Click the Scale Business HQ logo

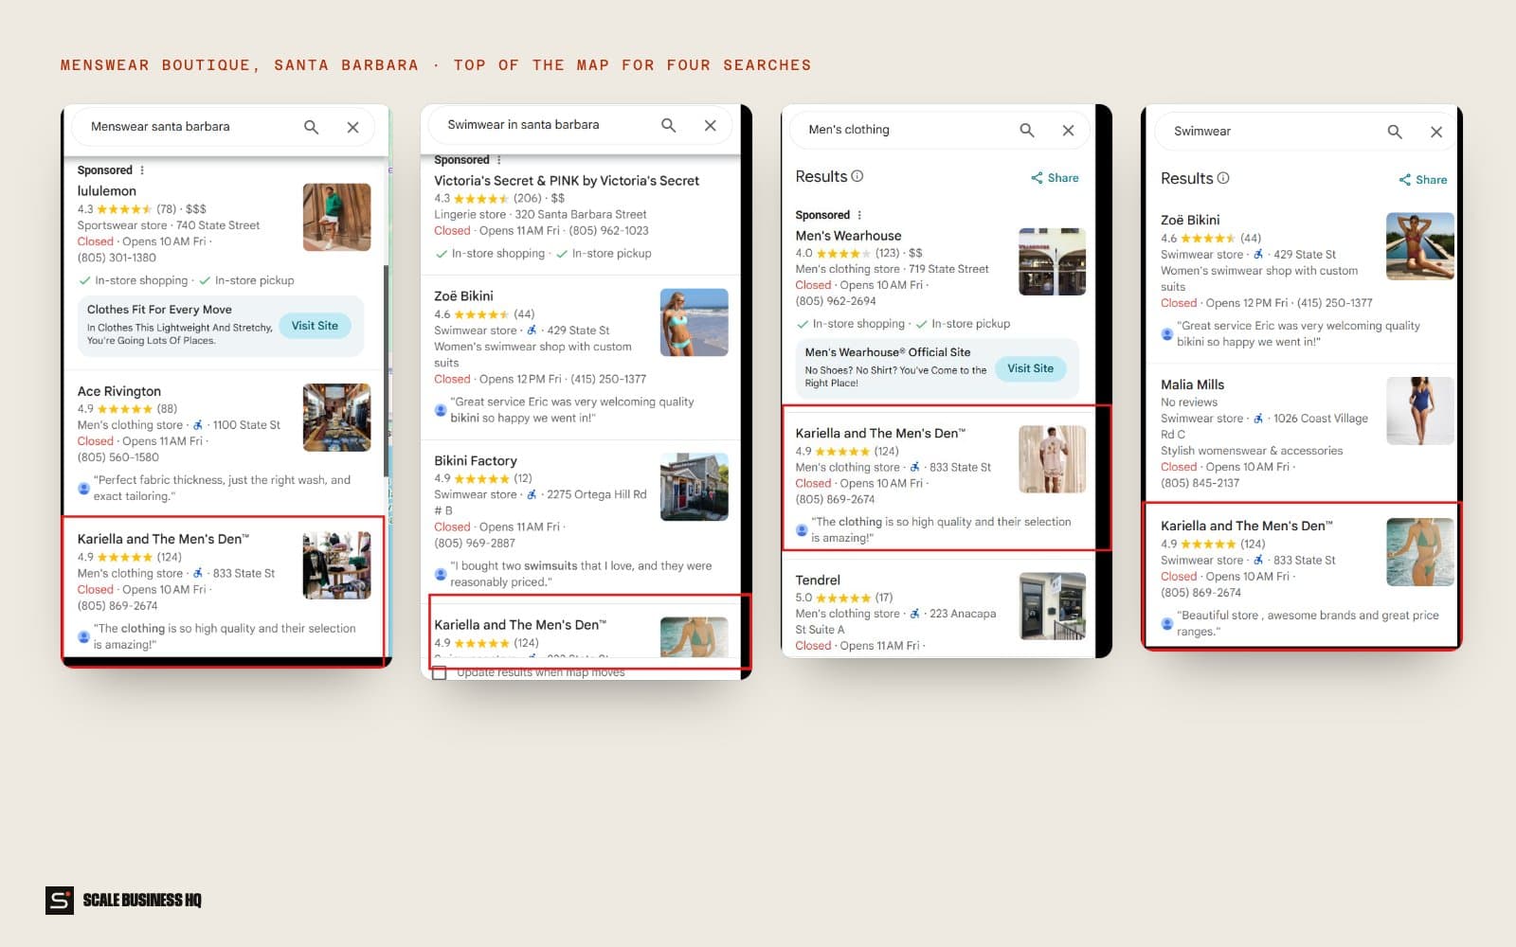tap(124, 901)
